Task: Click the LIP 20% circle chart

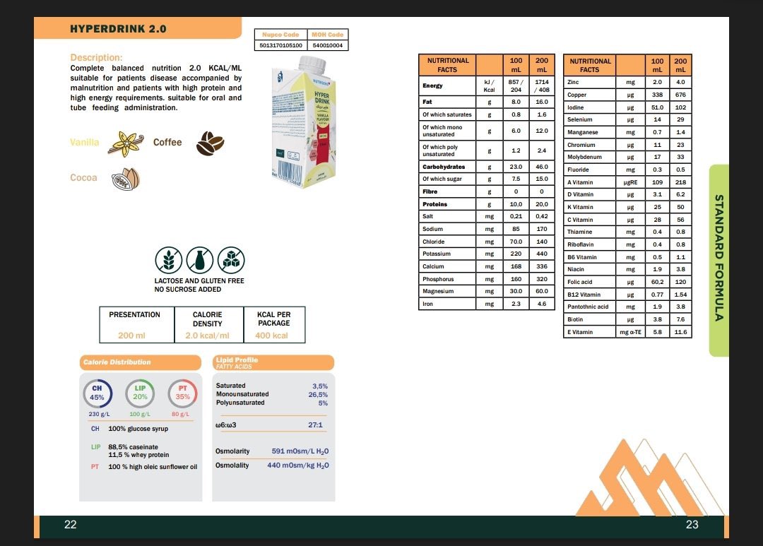Action: click(x=140, y=393)
